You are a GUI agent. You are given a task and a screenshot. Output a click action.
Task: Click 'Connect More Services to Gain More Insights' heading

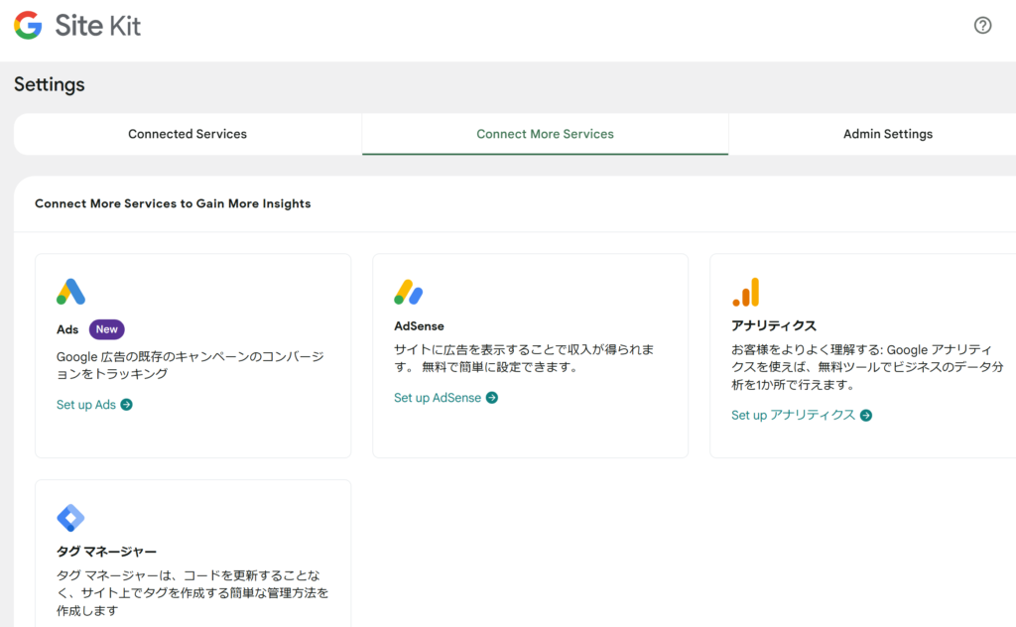(x=173, y=203)
